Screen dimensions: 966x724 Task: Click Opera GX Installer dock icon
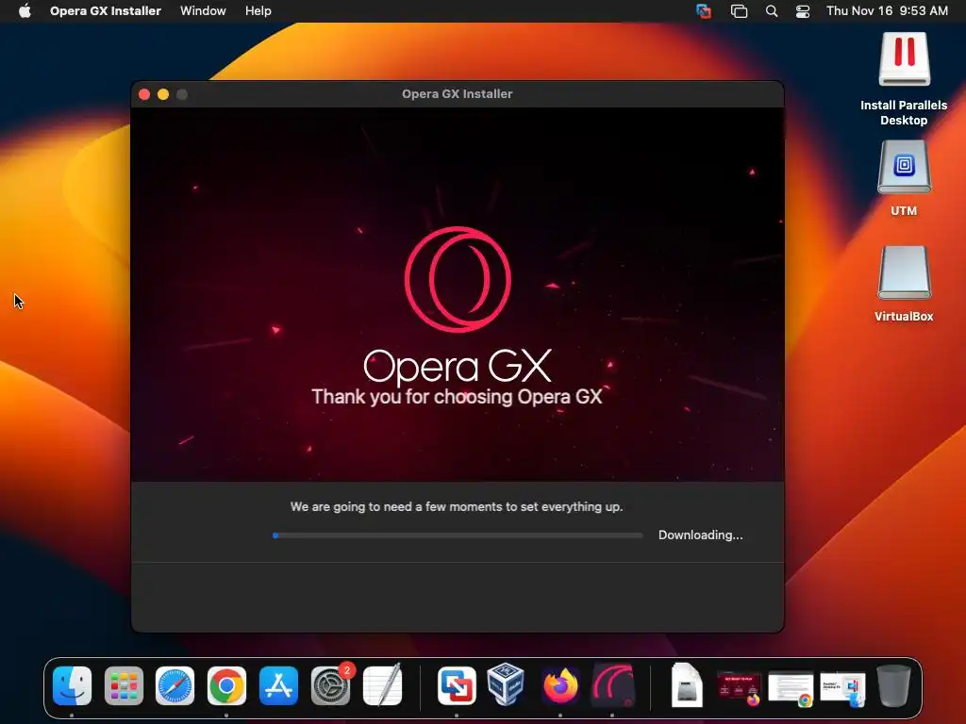612,685
